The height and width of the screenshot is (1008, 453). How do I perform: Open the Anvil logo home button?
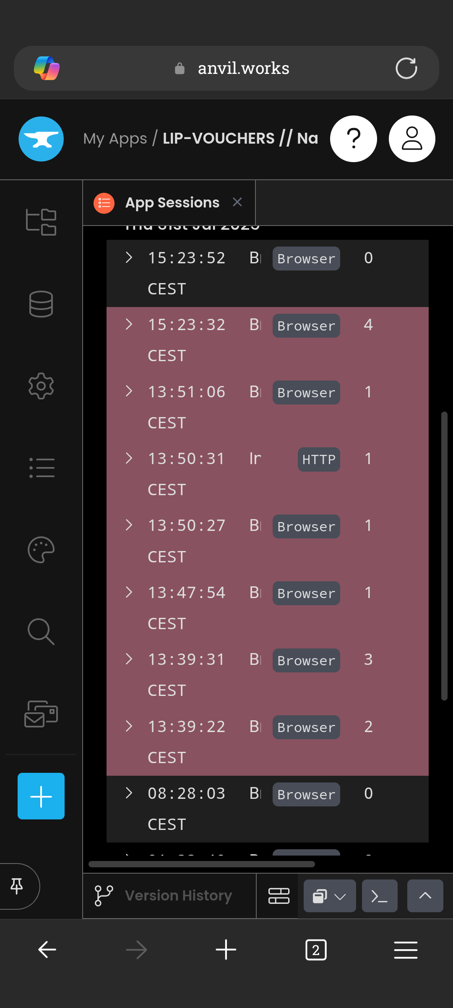pos(41,139)
